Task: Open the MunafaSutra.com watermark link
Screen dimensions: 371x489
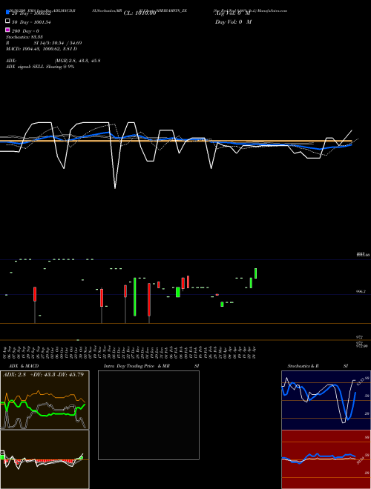Action: 274,10
